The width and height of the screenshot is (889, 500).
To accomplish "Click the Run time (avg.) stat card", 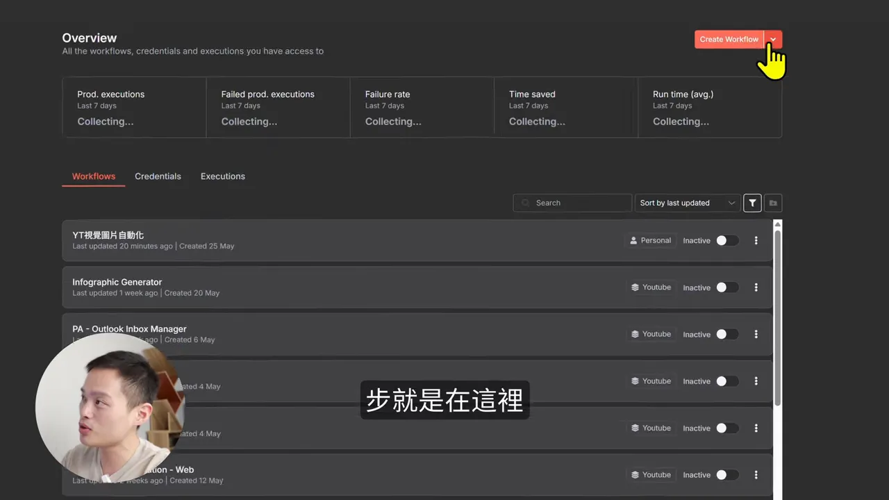I will (710, 108).
